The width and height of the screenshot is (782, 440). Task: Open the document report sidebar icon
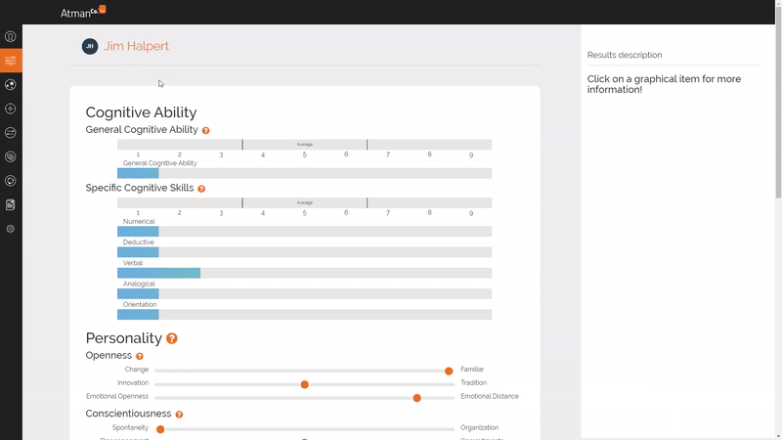tap(11, 204)
